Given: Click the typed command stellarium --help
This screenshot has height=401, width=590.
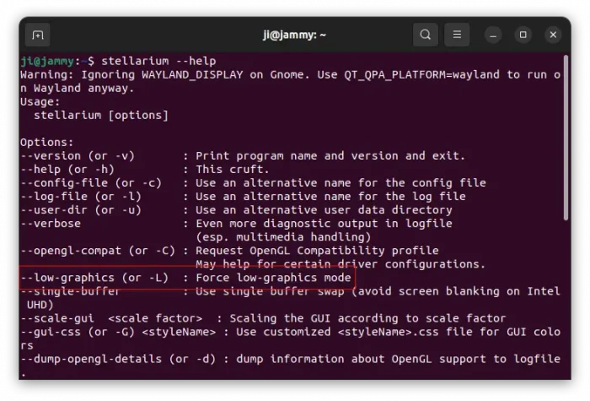Looking at the screenshot, I should point(158,61).
